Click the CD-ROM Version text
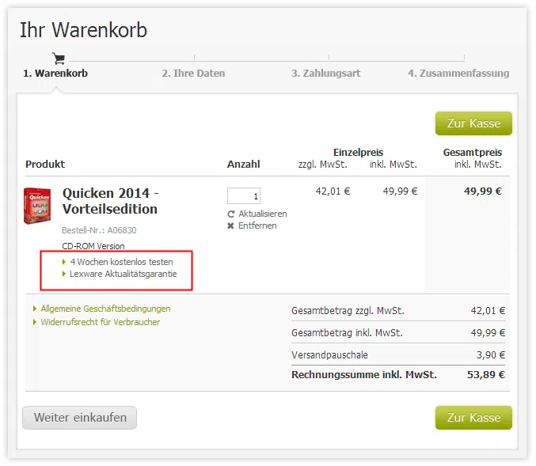 coord(93,246)
